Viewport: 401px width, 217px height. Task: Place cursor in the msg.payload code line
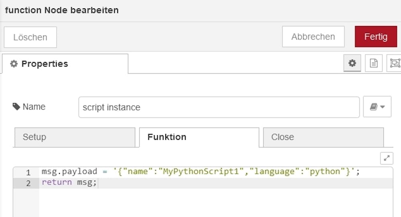[x=69, y=172]
